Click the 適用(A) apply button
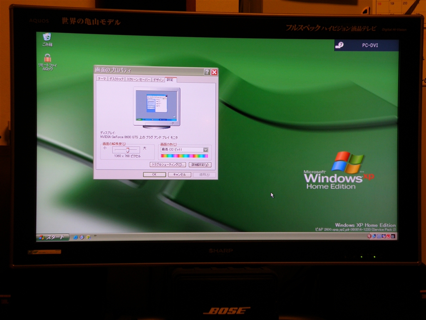This screenshot has height=320, width=426. point(204,175)
